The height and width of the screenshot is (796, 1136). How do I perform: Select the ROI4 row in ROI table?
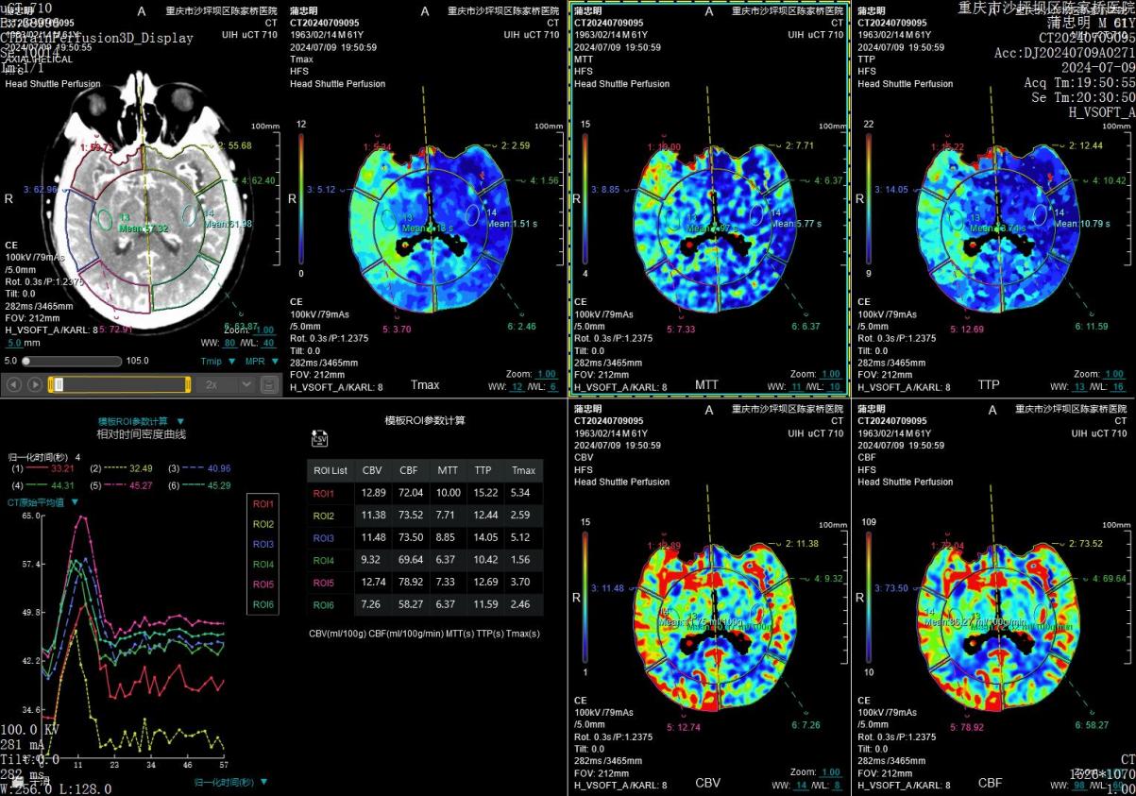point(324,561)
